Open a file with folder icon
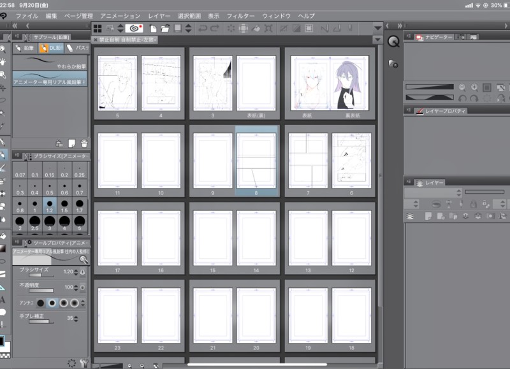This screenshot has width=510, height=369. 165,29
